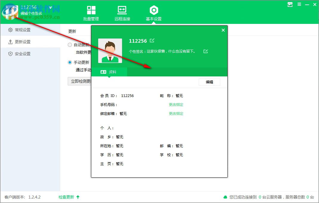The height and width of the screenshot is (203, 319).
Task: Click the profile avatar picture
Action: [x=110, y=50]
